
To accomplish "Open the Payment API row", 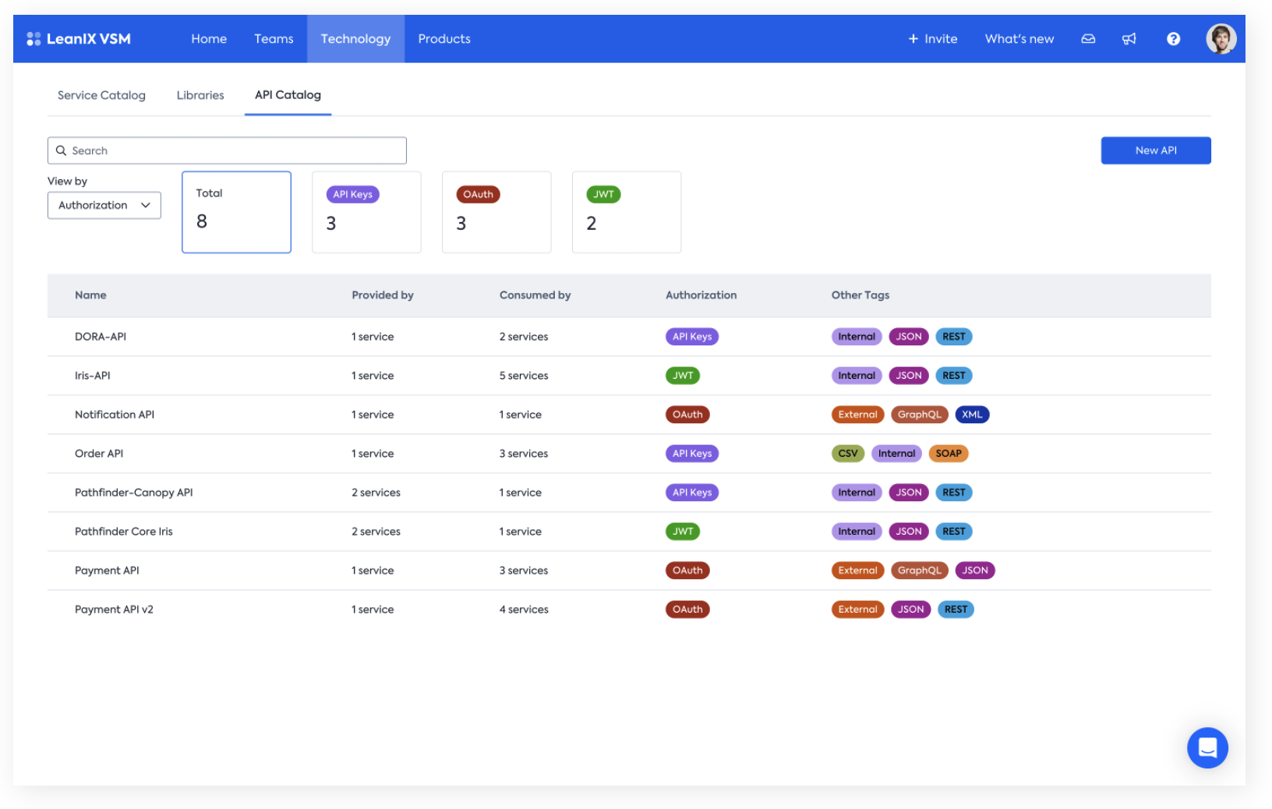I will pyautogui.click(x=629, y=571).
